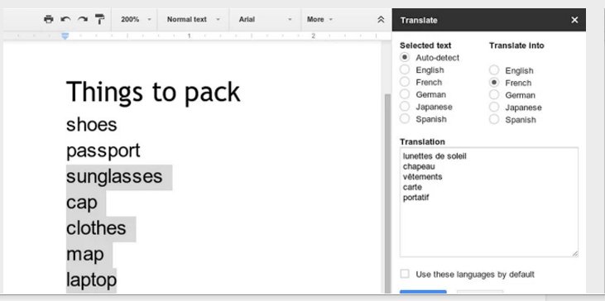This screenshot has height=301, width=605.
Task: Open the Normal text style dropdown
Action: [194, 19]
